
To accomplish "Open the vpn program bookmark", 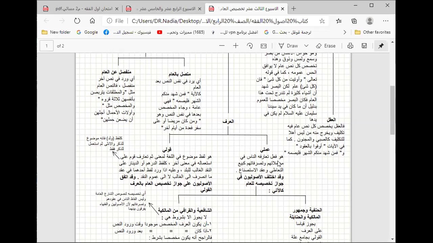I will tap(234, 32).
